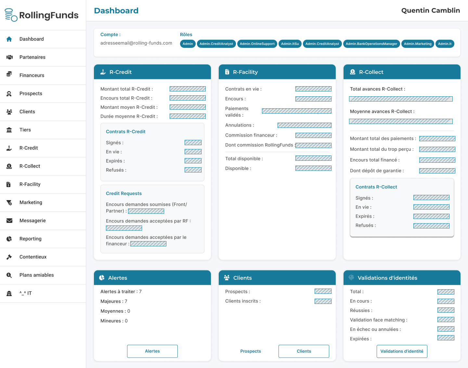Click the IT robot icon in sidebar

pyautogui.click(x=9, y=293)
